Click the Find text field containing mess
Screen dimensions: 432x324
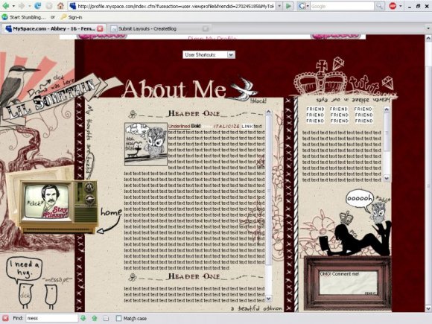click(52, 318)
